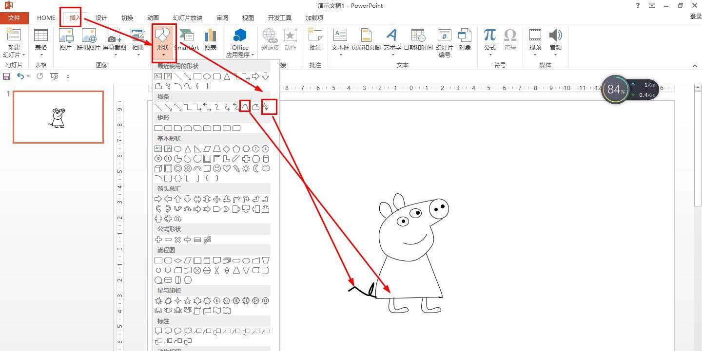Select the cloud callout in 标注
The height and width of the screenshot is (351, 702).
point(188,331)
